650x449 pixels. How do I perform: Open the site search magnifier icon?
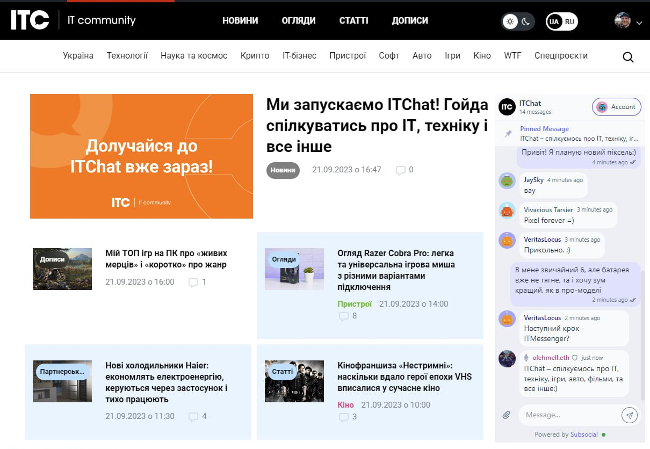tap(628, 57)
